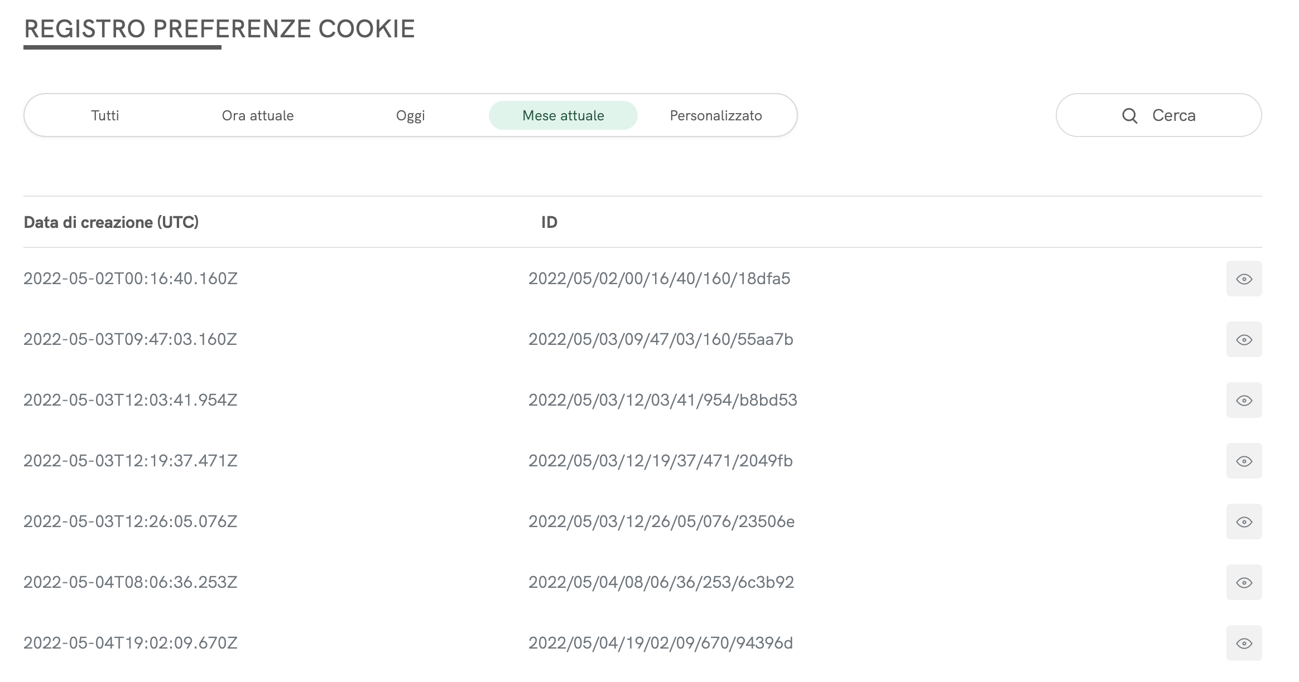The image size is (1299, 682).
Task: Select the 2022-05-02T00:16:40.160Z date entry
Action: (131, 279)
